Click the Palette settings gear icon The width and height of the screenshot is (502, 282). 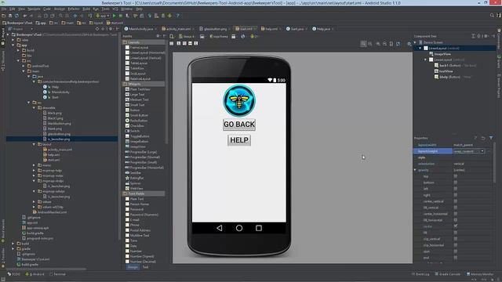point(158,36)
